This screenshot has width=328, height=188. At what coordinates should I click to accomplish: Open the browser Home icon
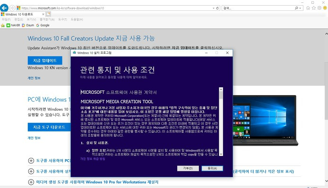pos(308,8)
